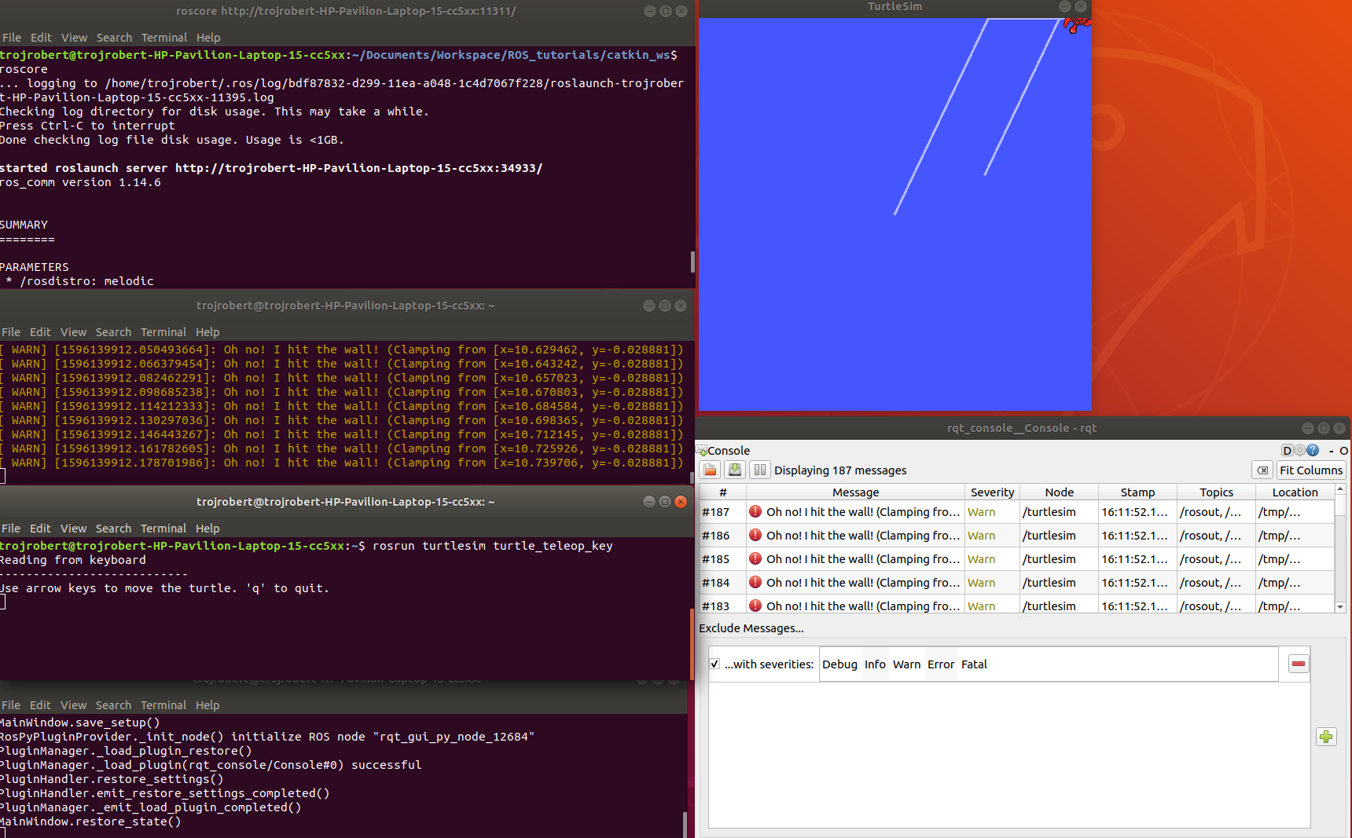Open Edit menu in roscore terminal
Viewport: 1352px width, 838px height.
click(x=41, y=38)
